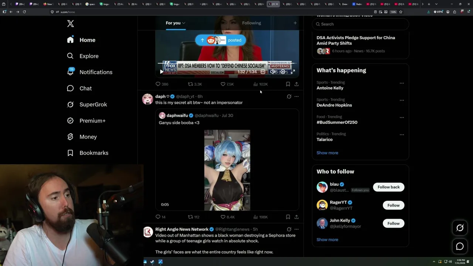The width and height of the screenshot is (473, 266).
Task: Repost the Fox News video post (3.3K)
Action: 195,84
